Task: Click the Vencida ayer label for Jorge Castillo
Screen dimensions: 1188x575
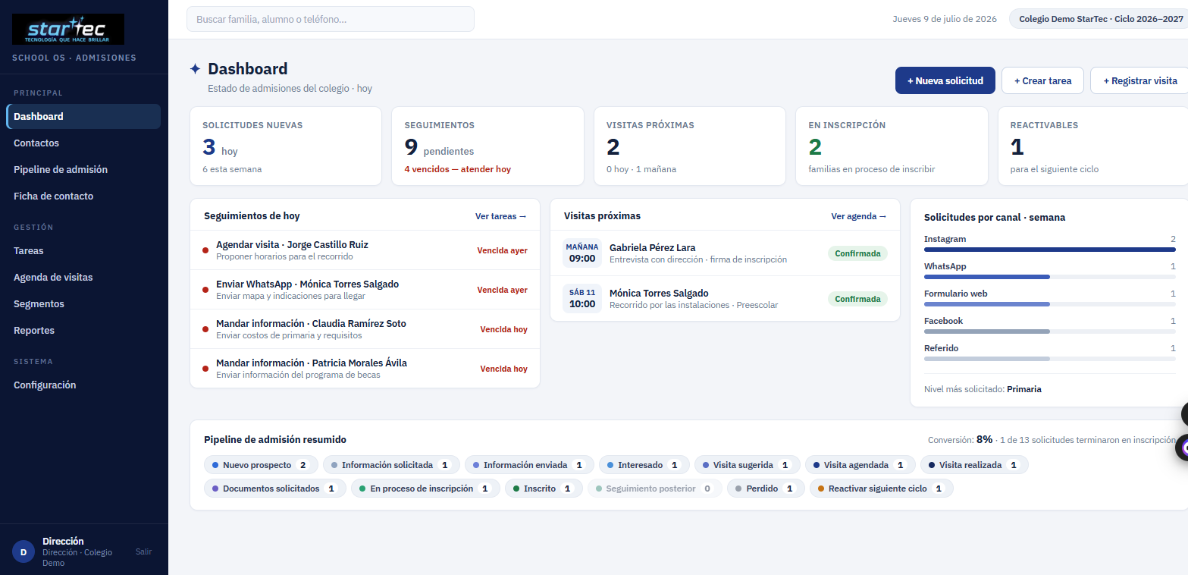Action: [x=503, y=250]
